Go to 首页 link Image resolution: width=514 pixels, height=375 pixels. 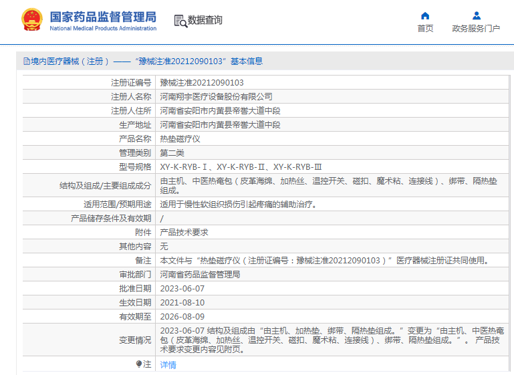pyautogui.click(x=425, y=29)
